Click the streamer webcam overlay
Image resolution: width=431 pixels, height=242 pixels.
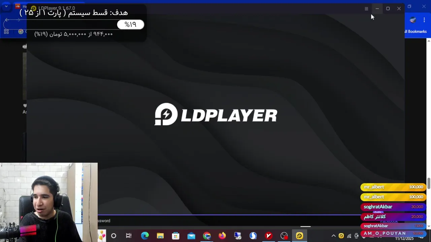pos(49,202)
